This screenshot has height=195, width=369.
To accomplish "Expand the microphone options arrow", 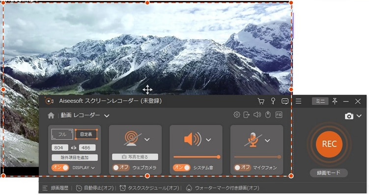I will [267, 141].
